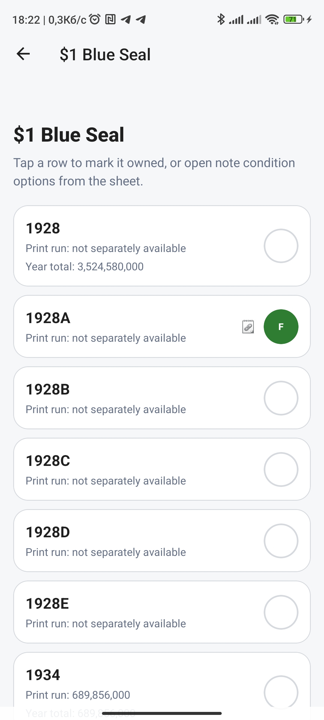Open the 1928A series row

click(162, 326)
